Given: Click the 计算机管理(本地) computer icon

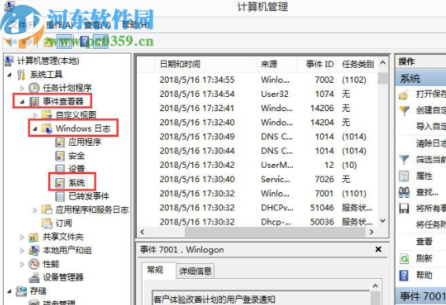Looking at the screenshot, I should pyautogui.click(x=9, y=61).
